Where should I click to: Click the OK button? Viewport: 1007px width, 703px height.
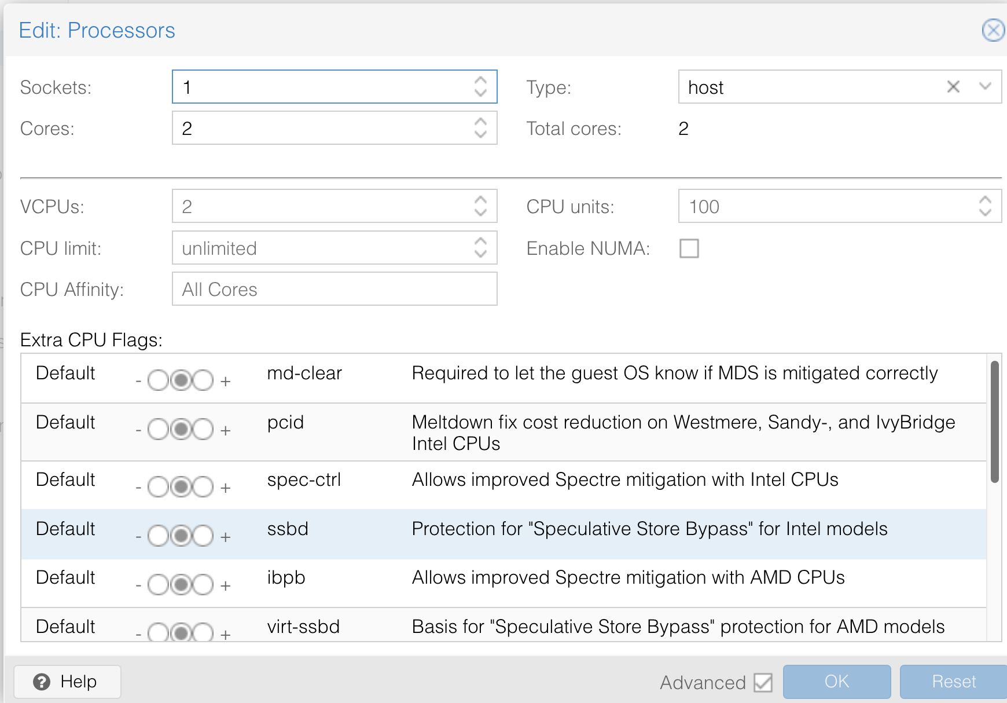click(837, 682)
